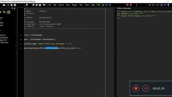This screenshot has width=172, height=97.
Task: Open the folder dropdown in the file explorer
Action: (x=5, y=12)
